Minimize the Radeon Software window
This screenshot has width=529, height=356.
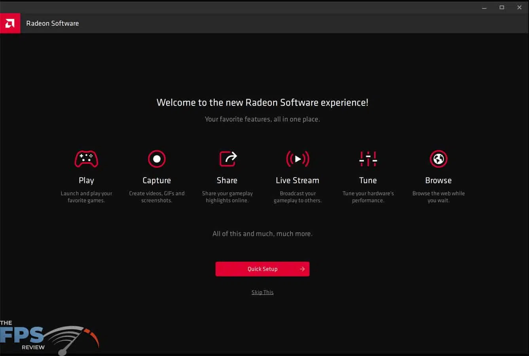point(484,8)
